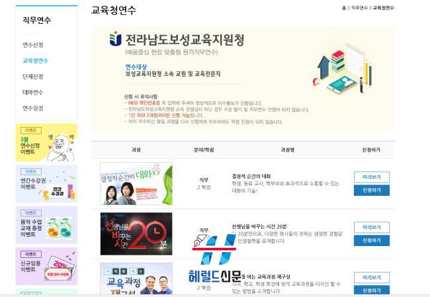Click the 직무연수 breadcrumb link
Image resolution: width=430 pixels, height=297 pixels.
[x=359, y=8]
